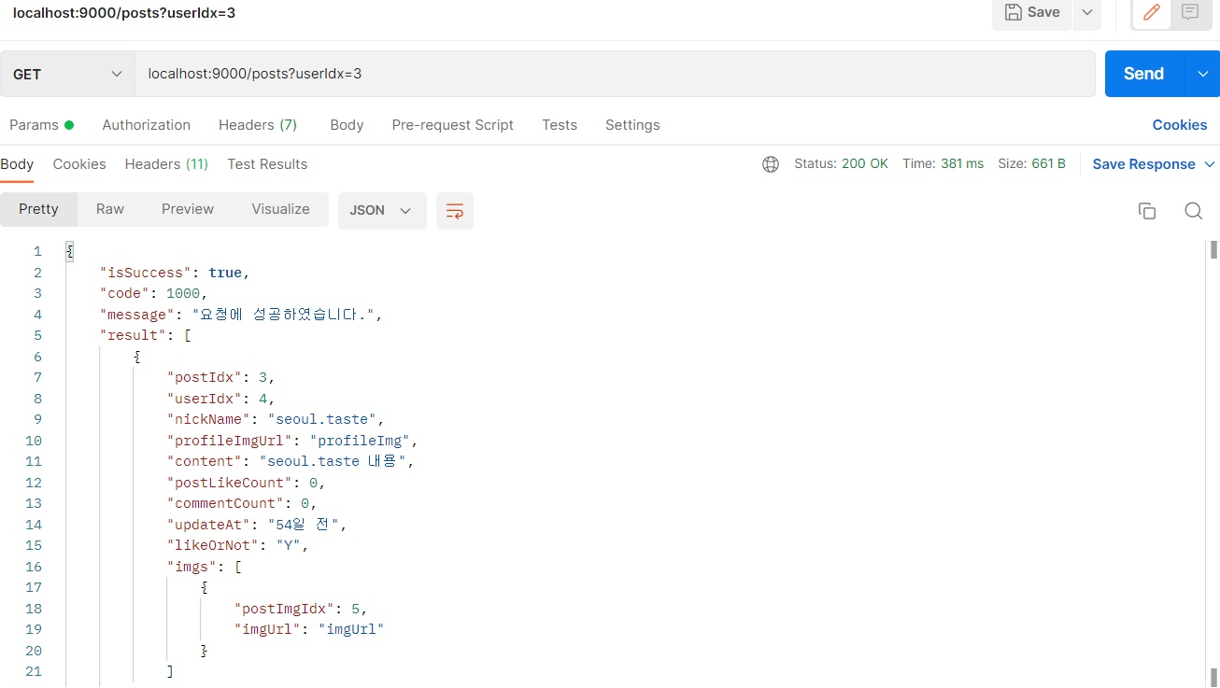Open the GET method dropdown

[67, 74]
